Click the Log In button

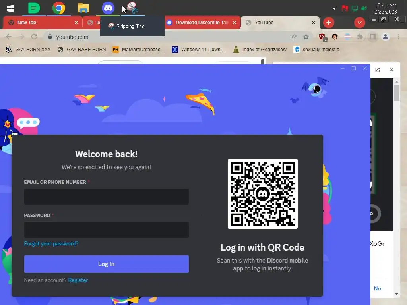click(107, 264)
